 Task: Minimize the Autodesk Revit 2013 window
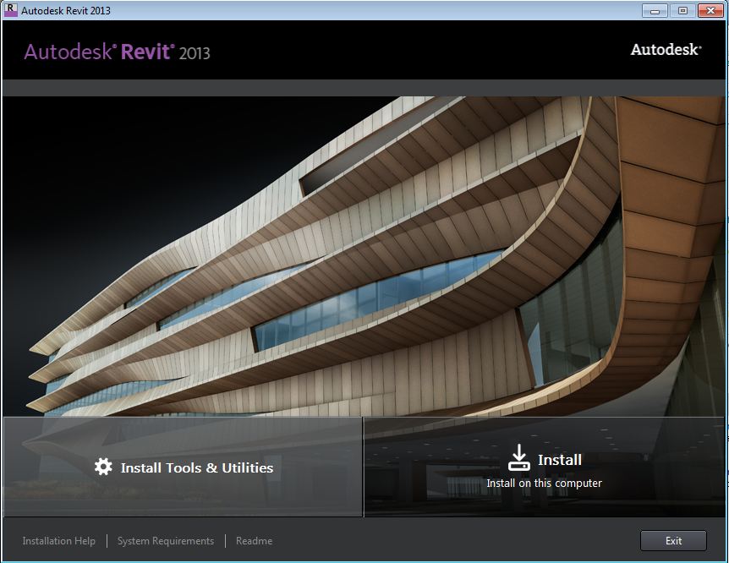point(655,10)
